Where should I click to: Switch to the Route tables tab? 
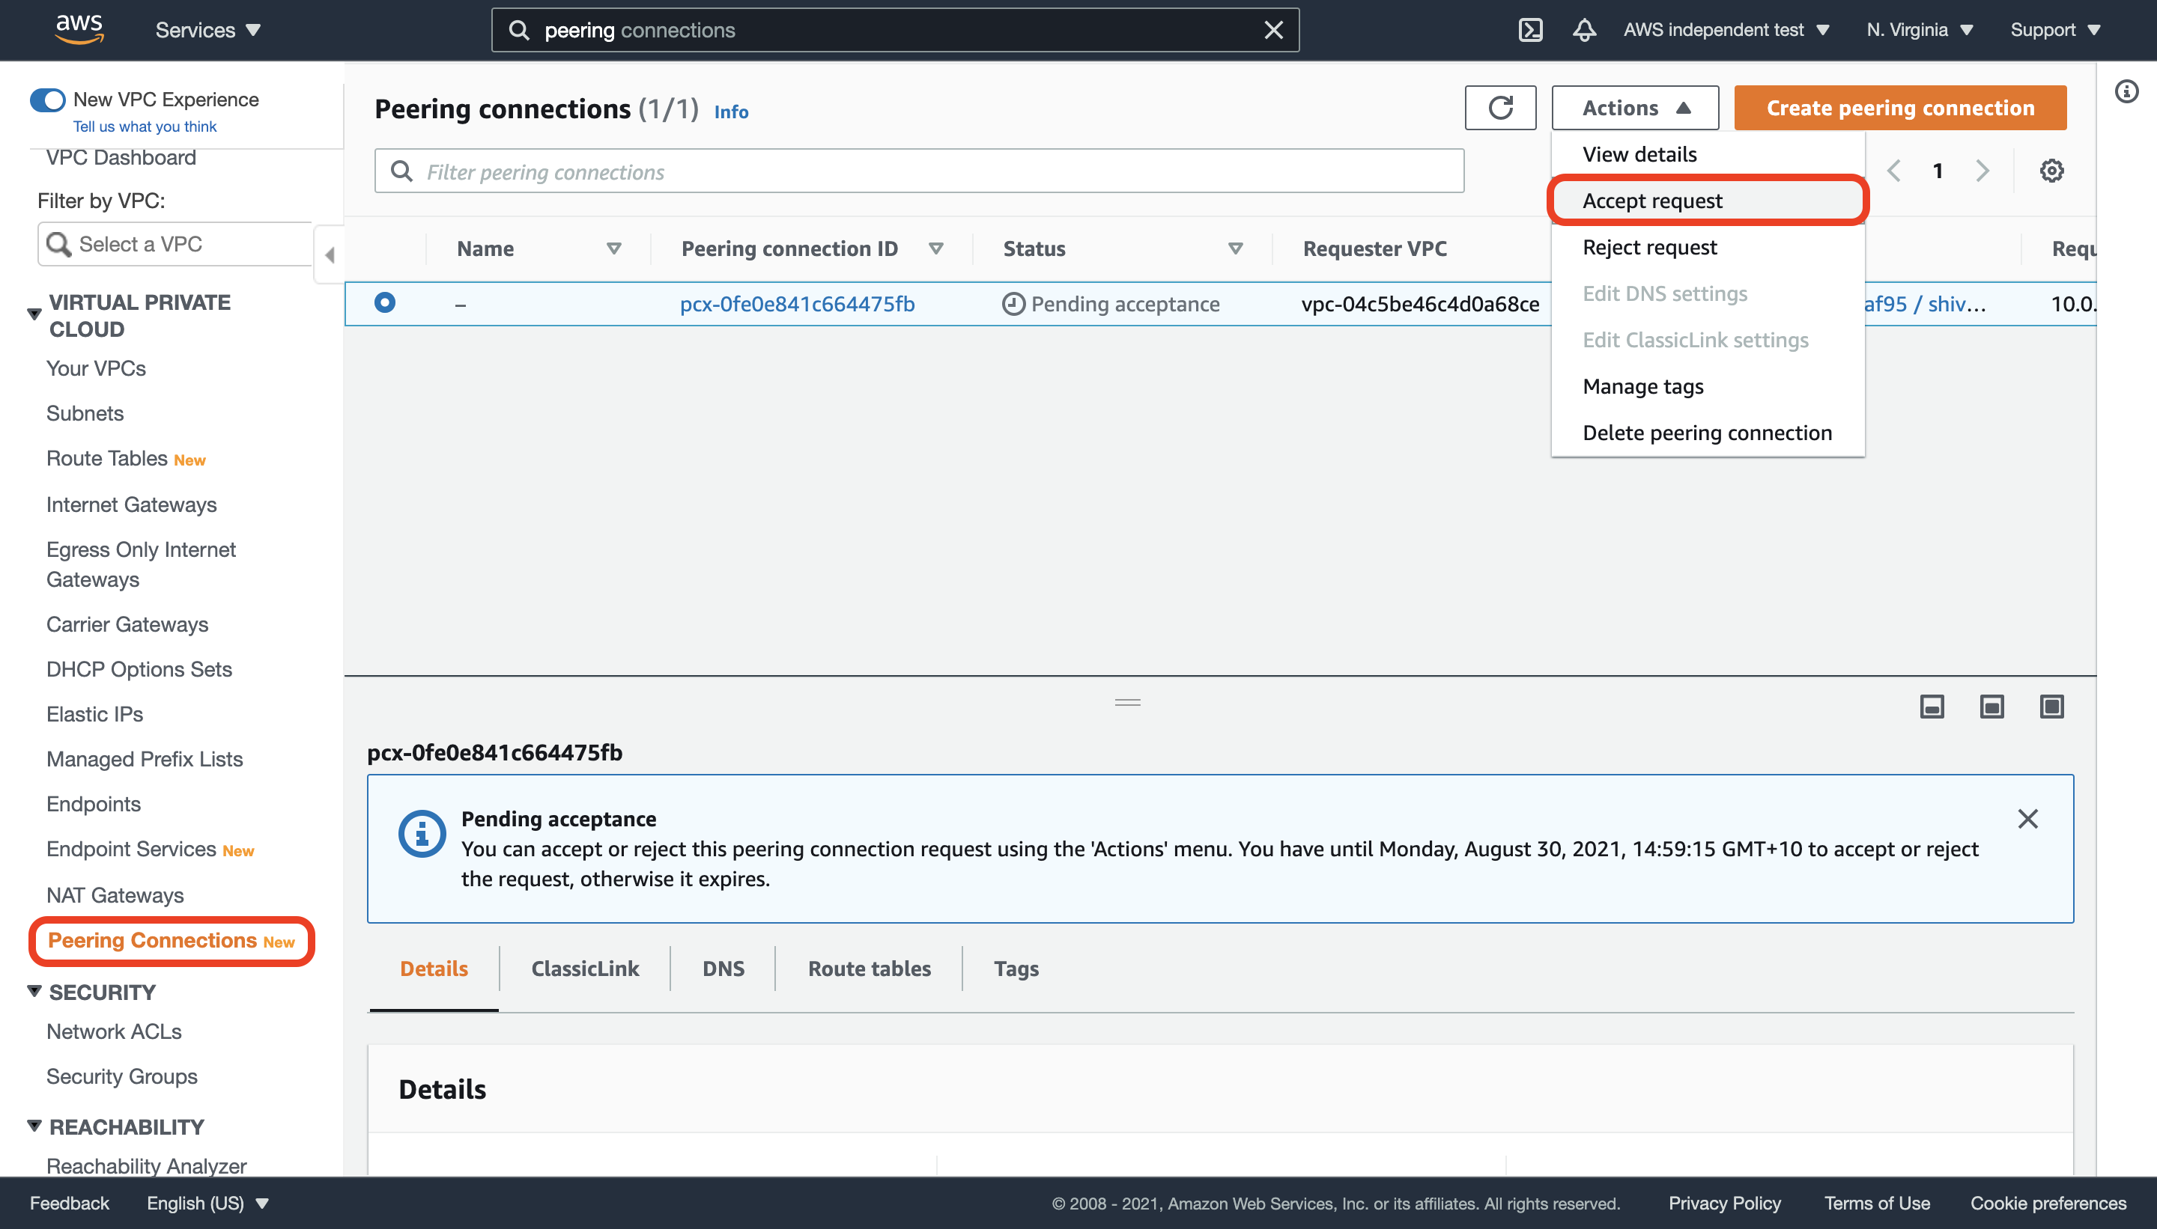pyautogui.click(x=869, y=969)
